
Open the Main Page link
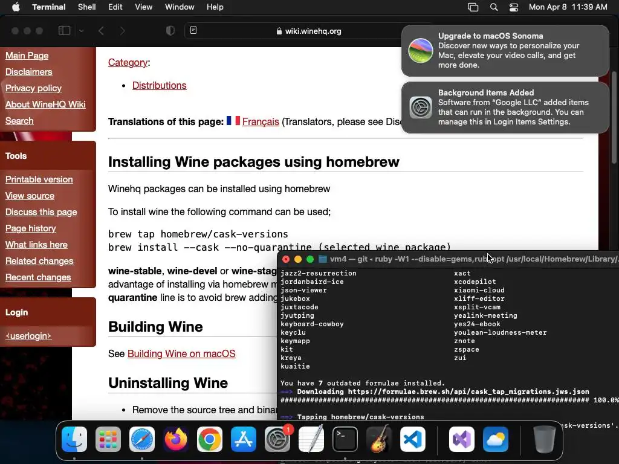(x=27, y=56)
